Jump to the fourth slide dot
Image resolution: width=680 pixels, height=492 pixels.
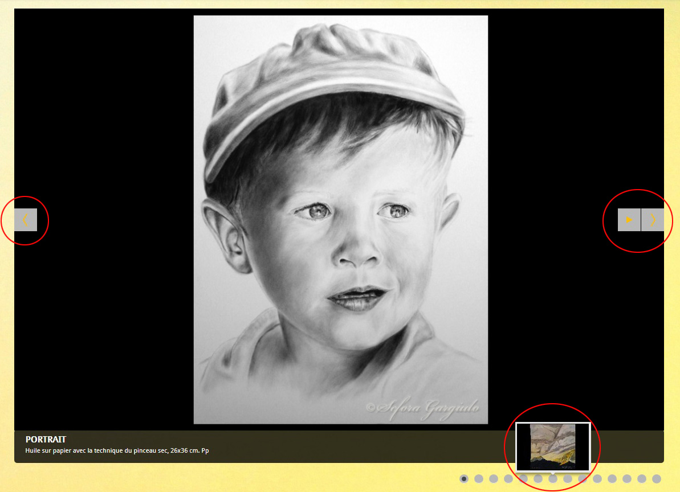508,478
